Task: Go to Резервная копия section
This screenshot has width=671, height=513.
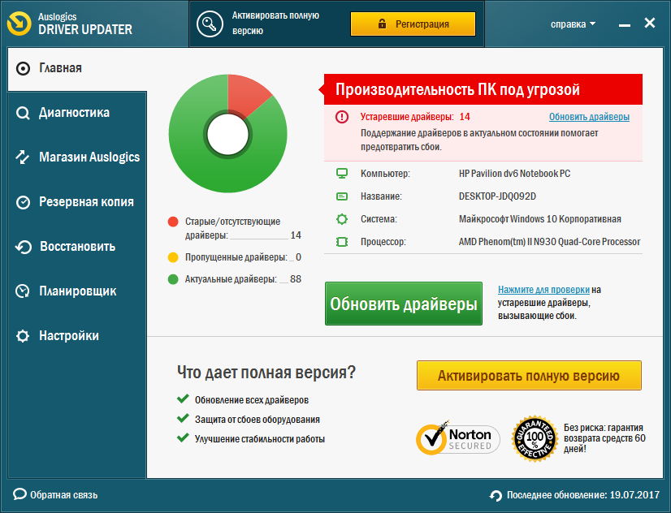Action: 77,202
